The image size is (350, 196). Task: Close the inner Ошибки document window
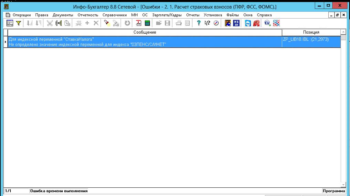(343, 15)
